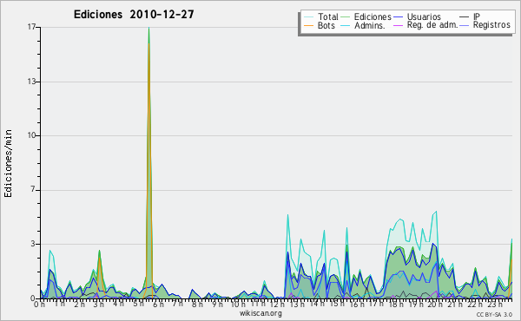Click the Bots orange legend line

tap(308, 25)
